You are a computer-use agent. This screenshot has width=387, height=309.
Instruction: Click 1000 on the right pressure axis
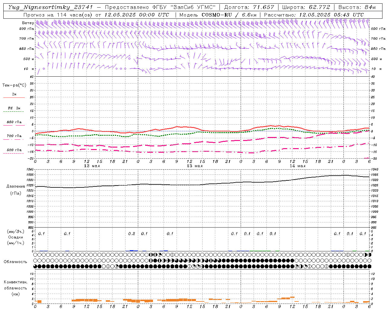pyautogui.click(x=375, y=212)
